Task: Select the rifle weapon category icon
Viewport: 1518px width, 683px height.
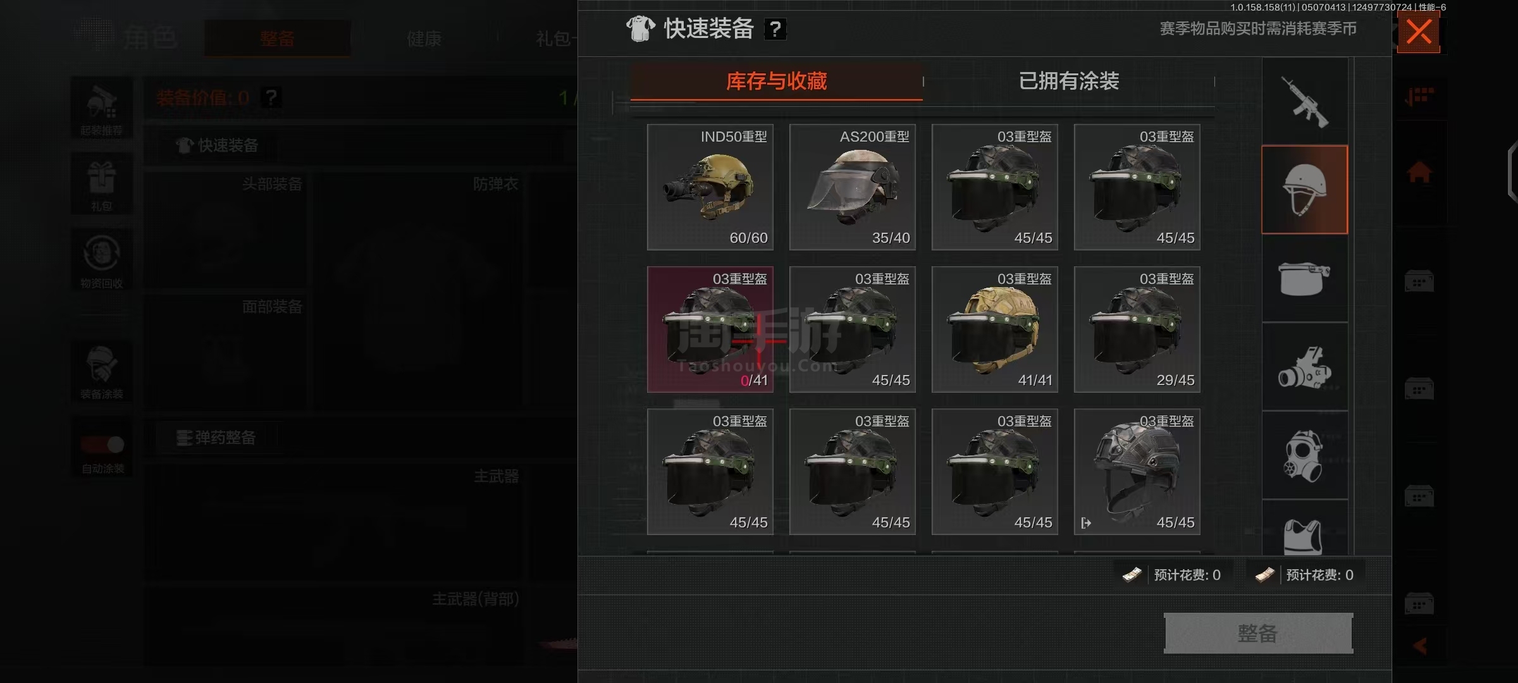Action: click(x=1305, y=102)
